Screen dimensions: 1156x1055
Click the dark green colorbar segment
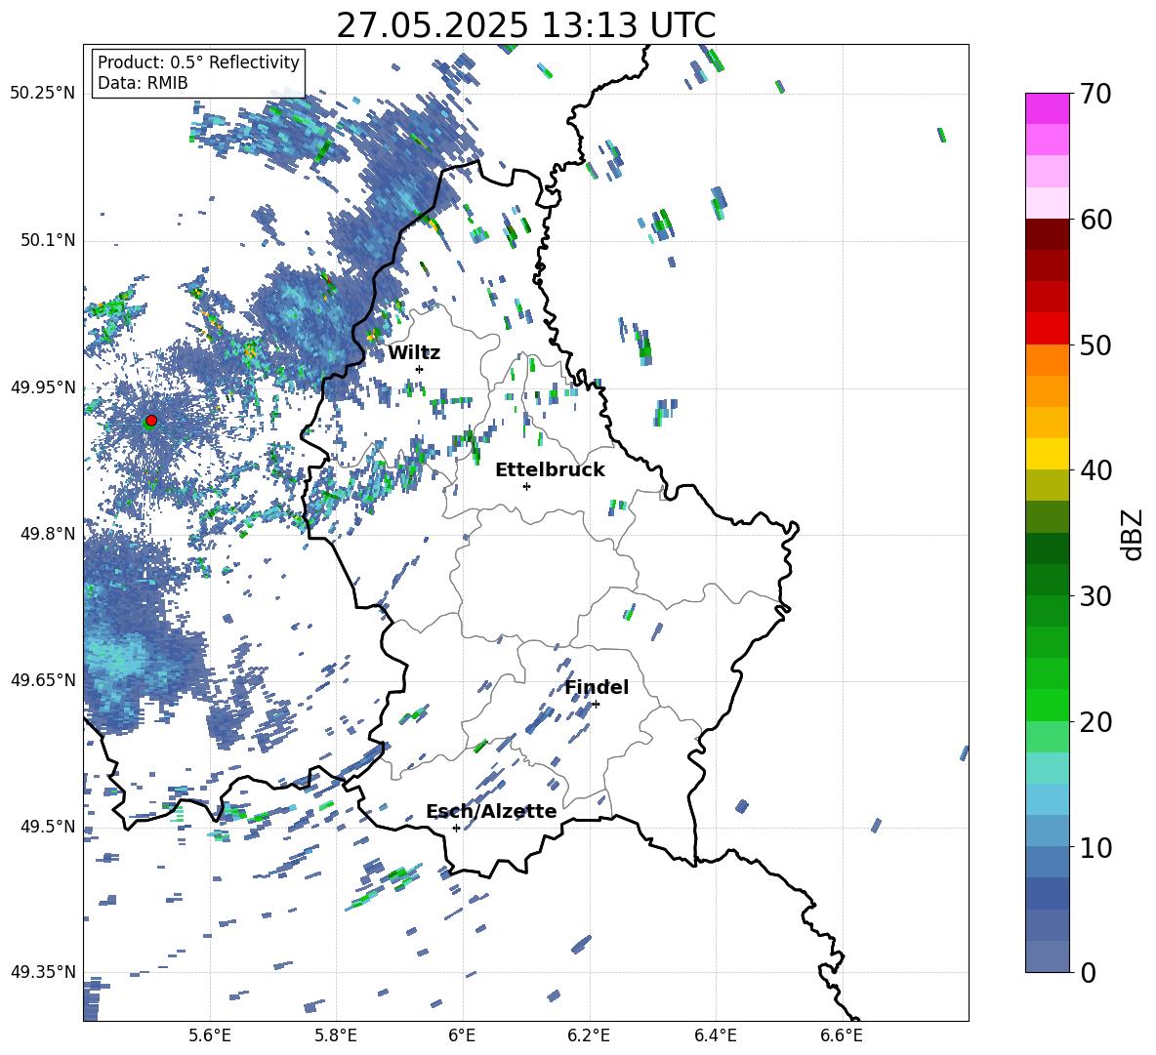tap(1047, 548)
